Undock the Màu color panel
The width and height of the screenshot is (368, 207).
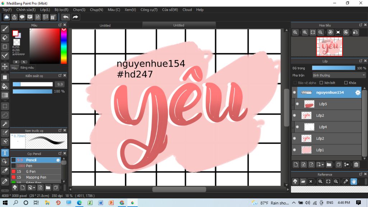coord(60,25)
